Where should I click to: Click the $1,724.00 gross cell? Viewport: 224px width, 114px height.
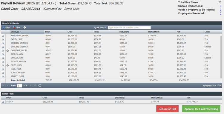click(x=72, y=36)
